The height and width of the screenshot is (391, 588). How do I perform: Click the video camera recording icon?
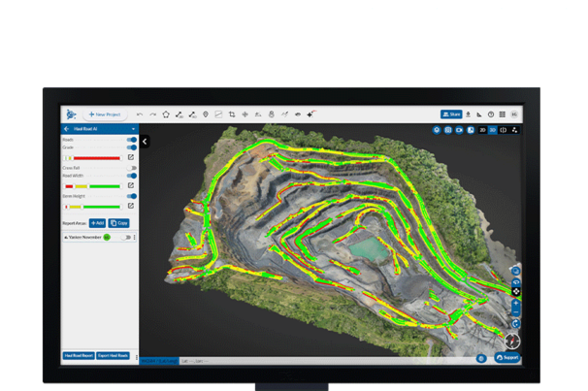tap(459, 130)
